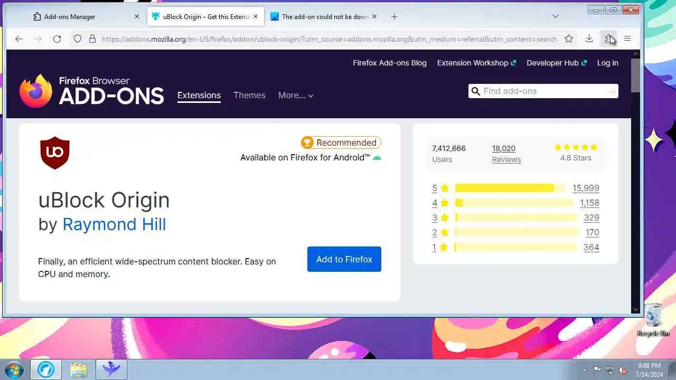Open the Firefox Add-ons Blog link
This screenshot has height=380, width=676.
(390, 63)
